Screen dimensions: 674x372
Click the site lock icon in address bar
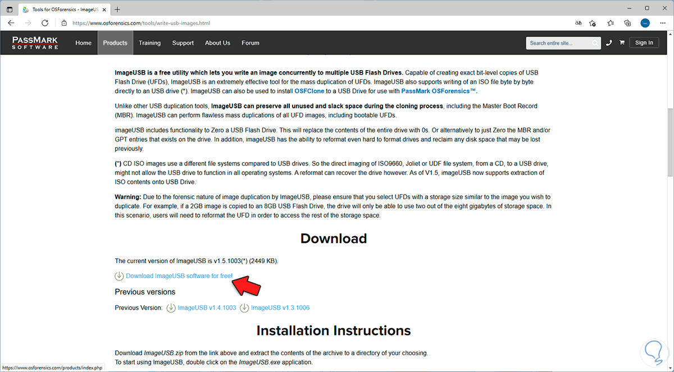[x=63, y=23]
